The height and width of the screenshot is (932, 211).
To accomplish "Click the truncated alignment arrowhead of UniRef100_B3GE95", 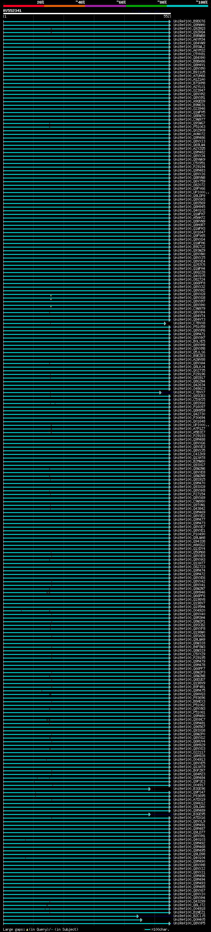I will point(150,814).
